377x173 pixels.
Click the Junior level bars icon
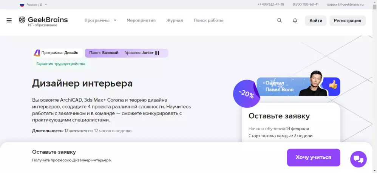coord(157,53)
